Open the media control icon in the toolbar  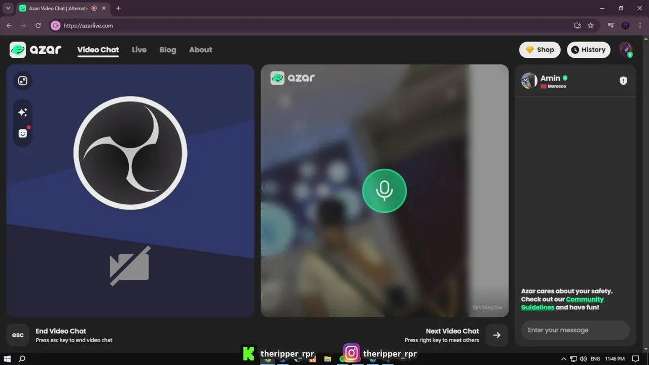tap(611, 25)
